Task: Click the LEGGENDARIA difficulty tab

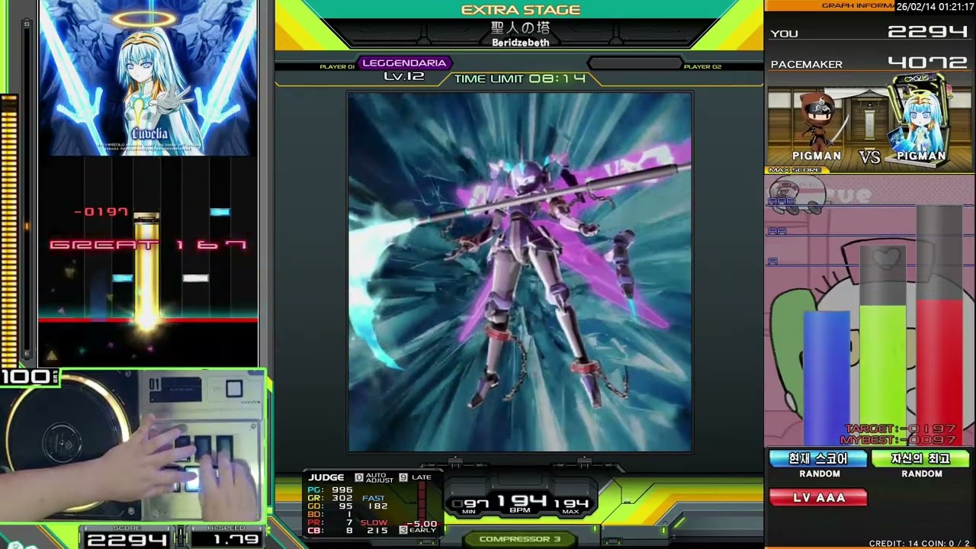Action: coord(404,63)
